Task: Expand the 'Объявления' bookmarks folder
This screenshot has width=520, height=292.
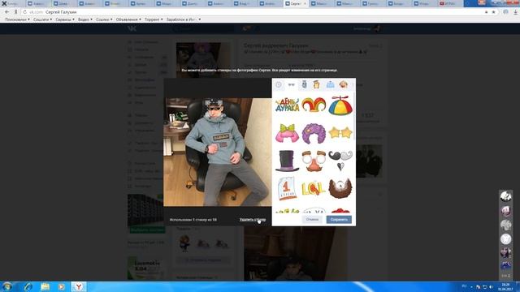Action: (x=128, y=19)
